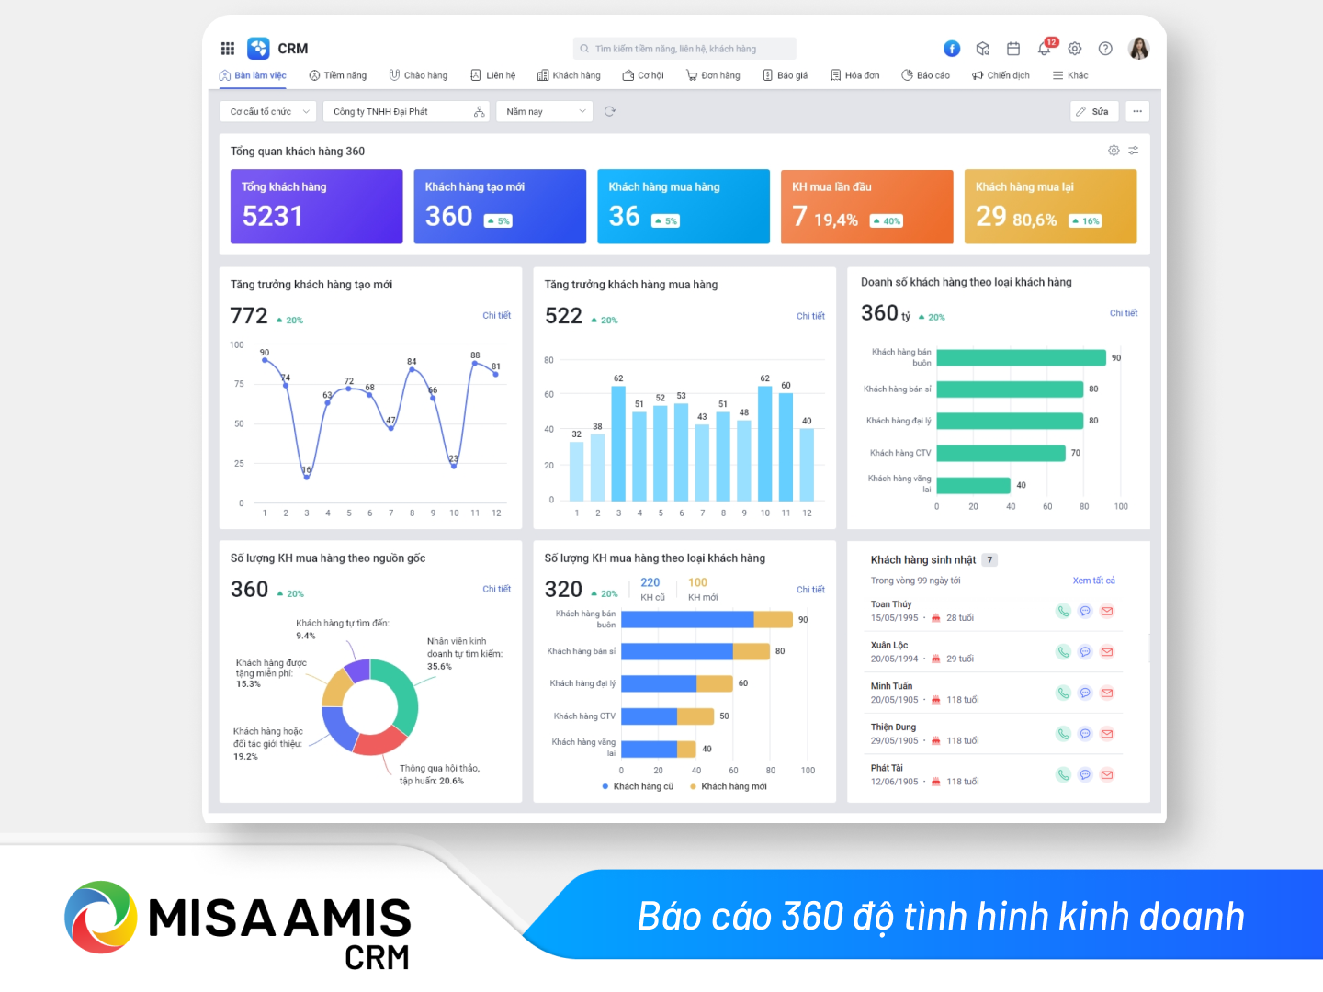Click the Facebook icon in header
Screen dimensions: 1323x992
click(952, 49)
